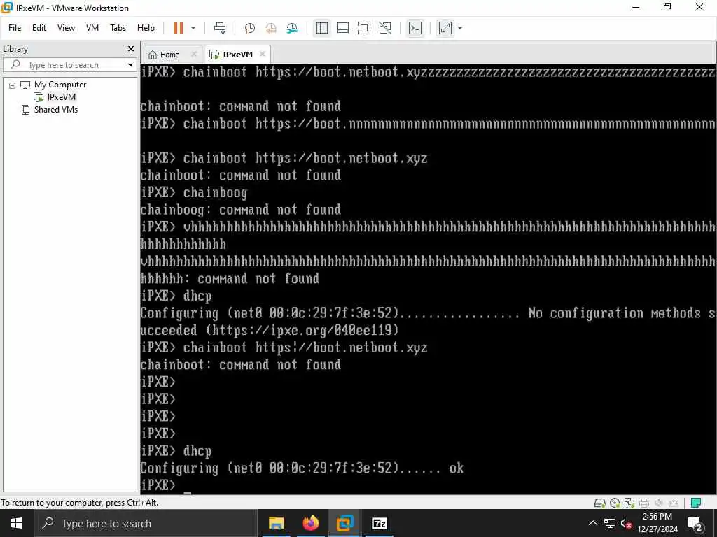Click the VMware Workstation taskbar icon

[344, 523]
